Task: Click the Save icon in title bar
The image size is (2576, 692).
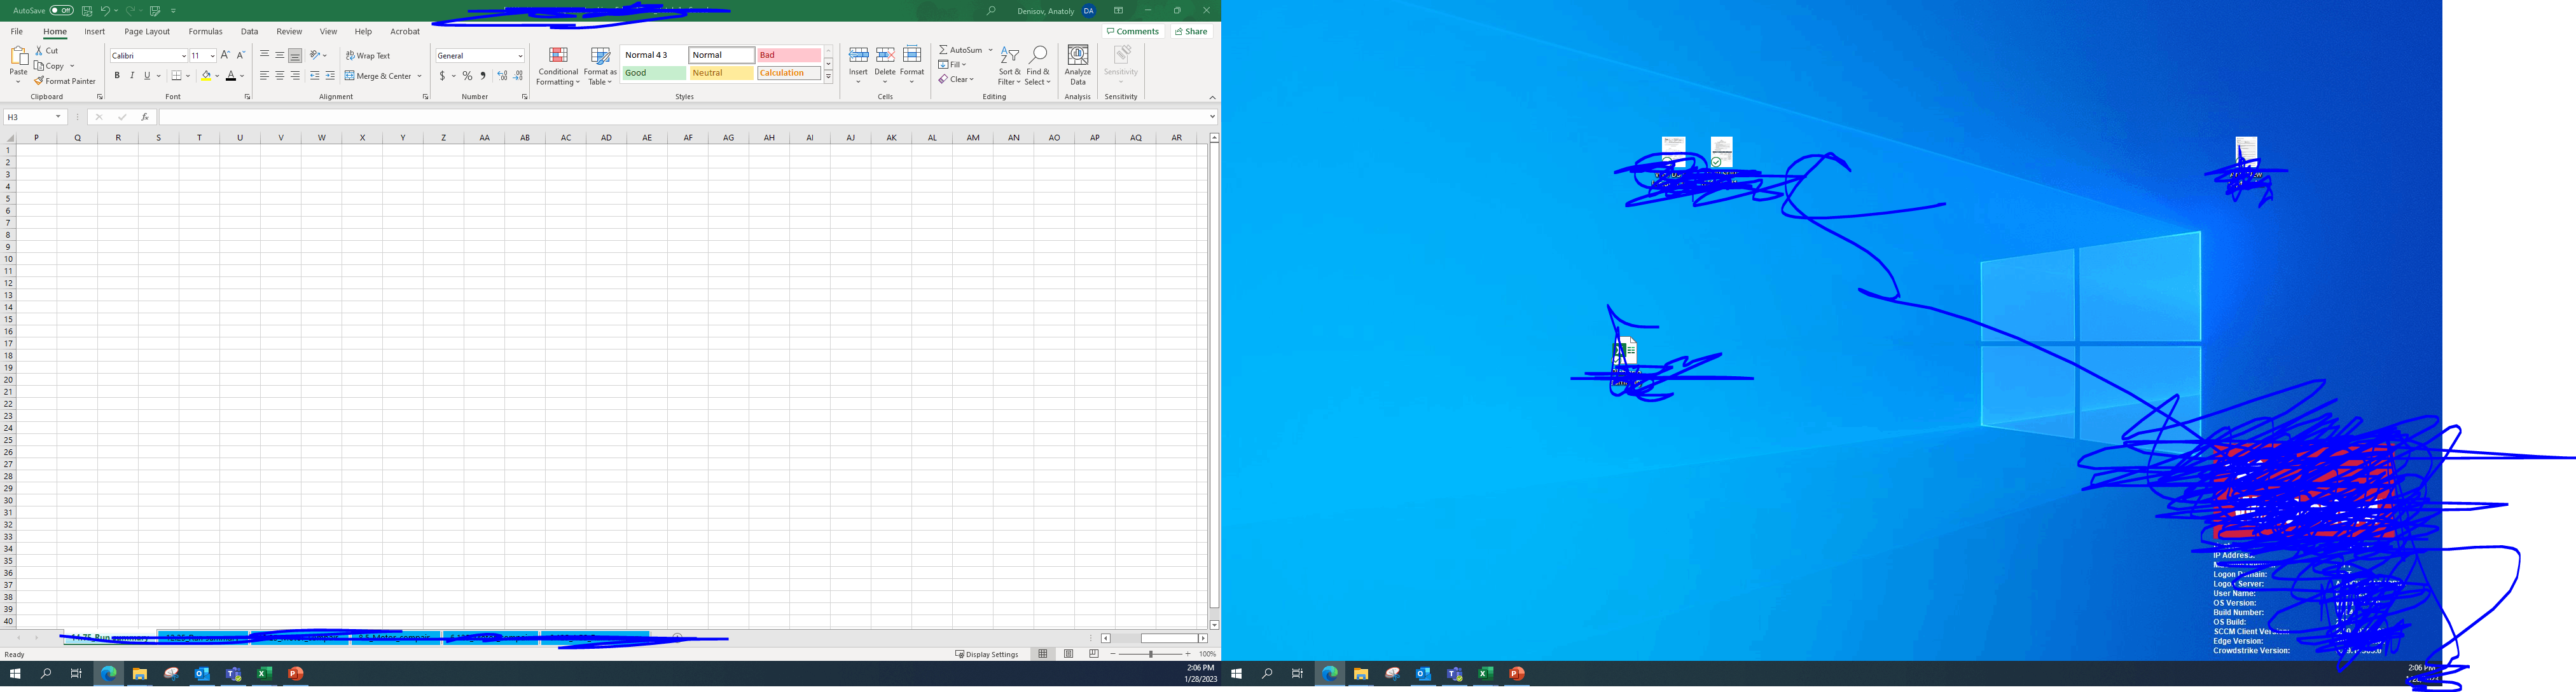Action: [87, 10]
